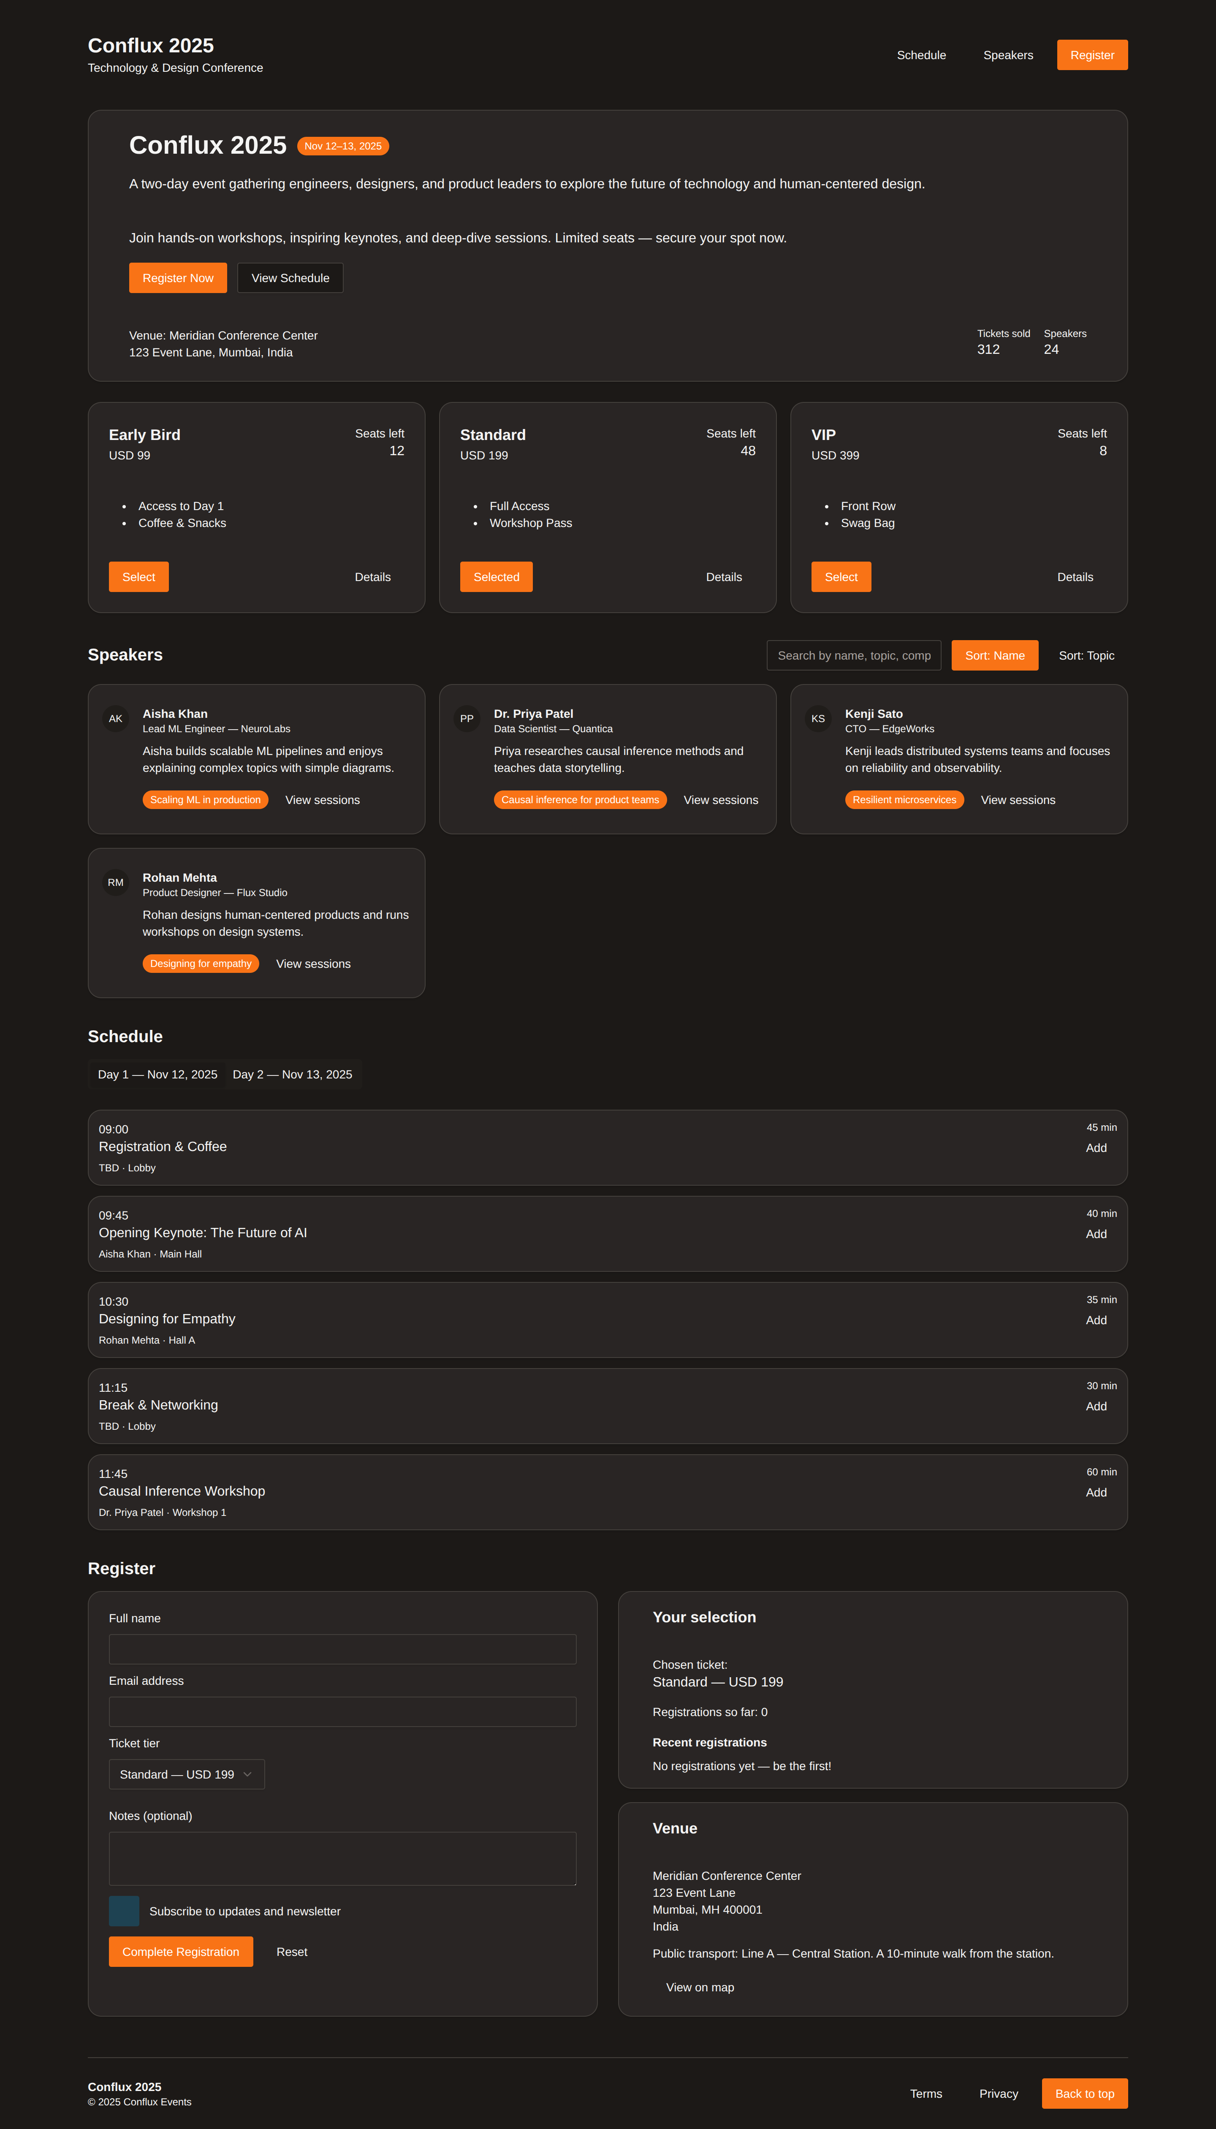Open Speakers in the top navigation

pos(1007,55)
